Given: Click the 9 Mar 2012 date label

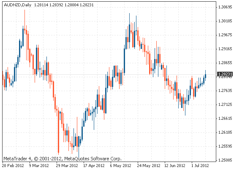Looking at the screenshot, I should coord(39,166).
